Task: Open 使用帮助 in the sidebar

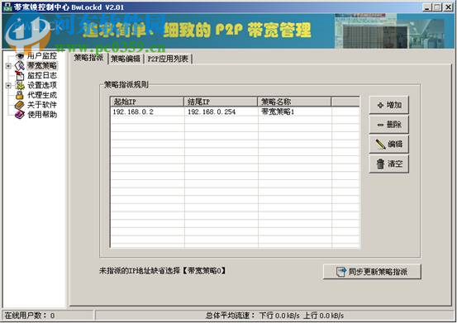Action: coord(42,115)
